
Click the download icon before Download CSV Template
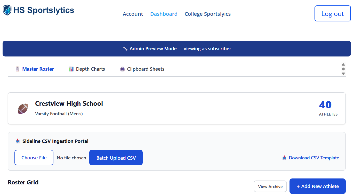[284, 158]
